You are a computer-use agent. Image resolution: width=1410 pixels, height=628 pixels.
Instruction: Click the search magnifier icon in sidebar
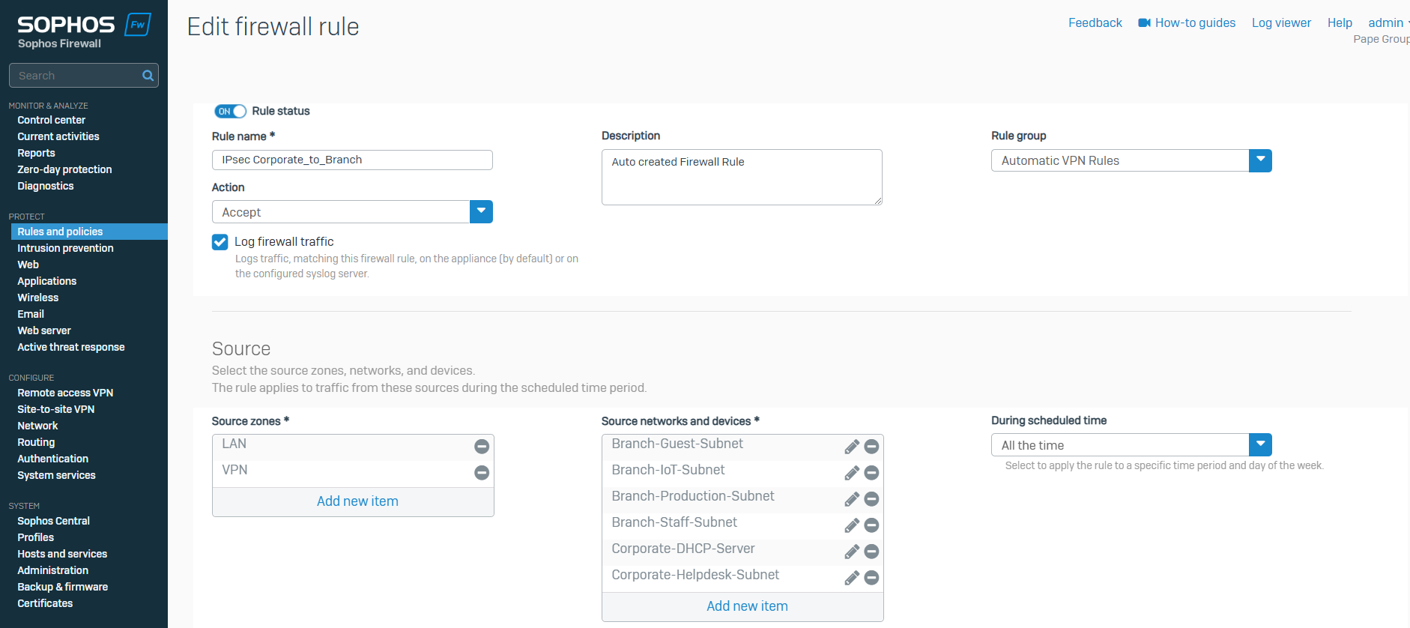pos(148,76)
